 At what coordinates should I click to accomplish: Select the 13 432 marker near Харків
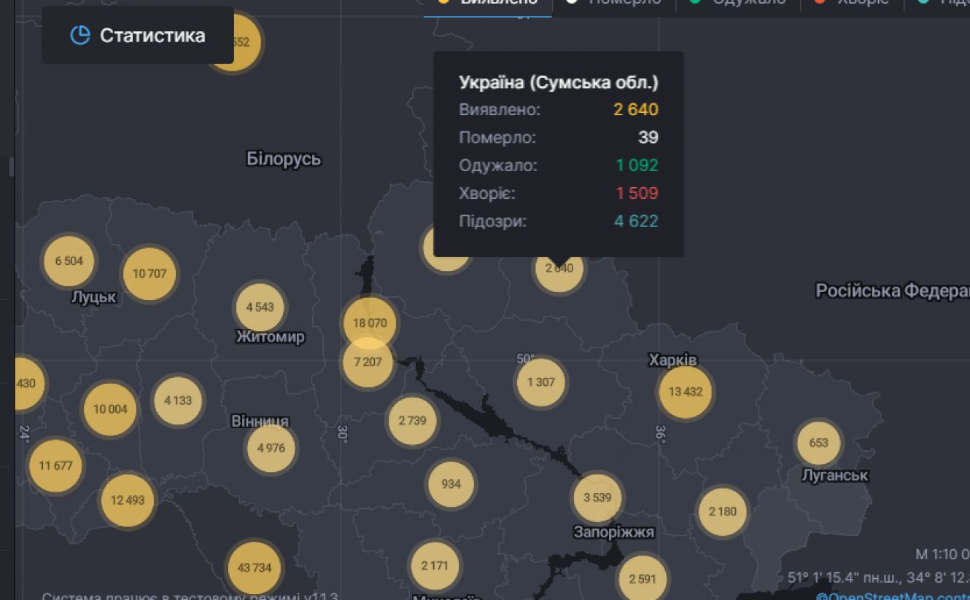click(x=685, y=392)
